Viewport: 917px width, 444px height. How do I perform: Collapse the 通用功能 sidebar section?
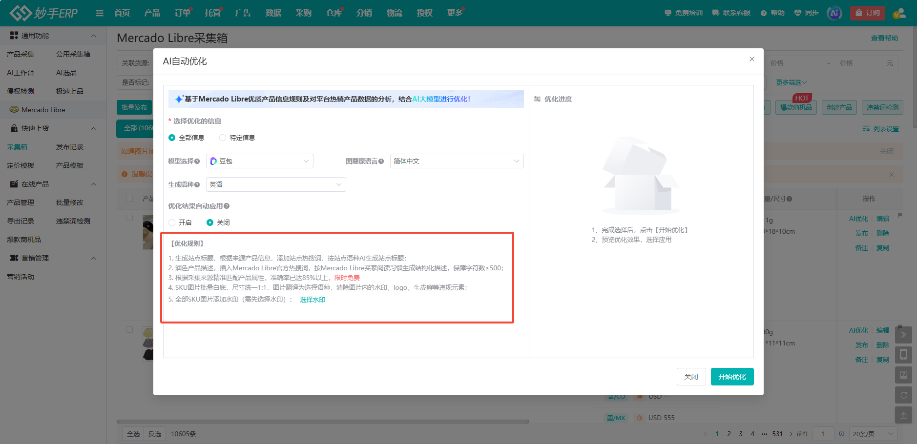(94, 36)
